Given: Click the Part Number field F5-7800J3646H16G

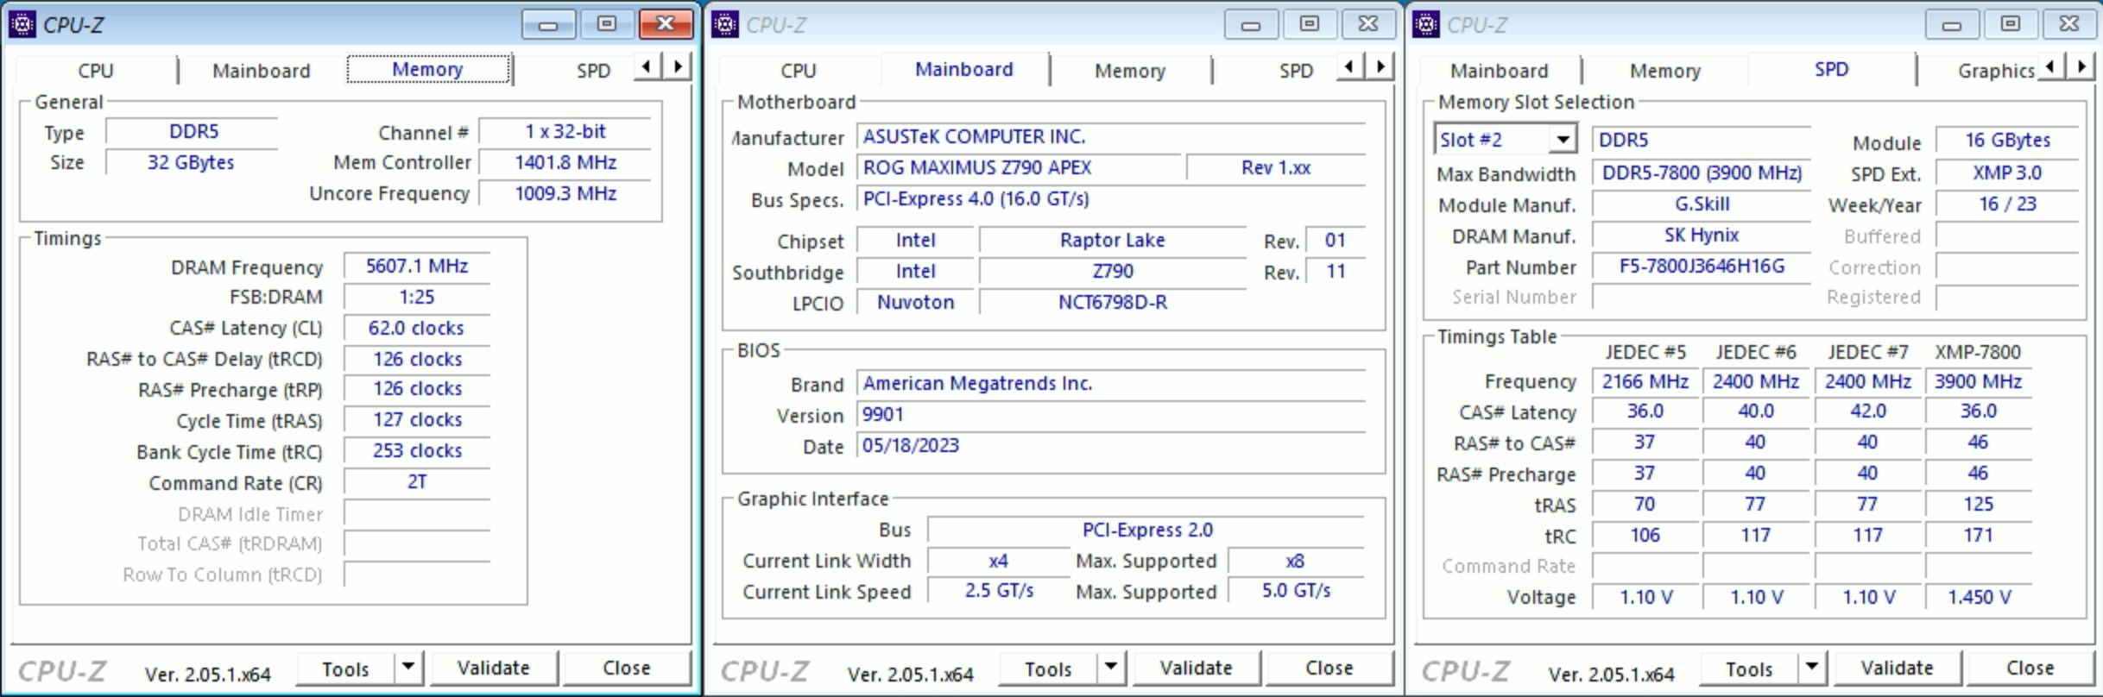Looking at the screenshot, I should [1702, 267].
